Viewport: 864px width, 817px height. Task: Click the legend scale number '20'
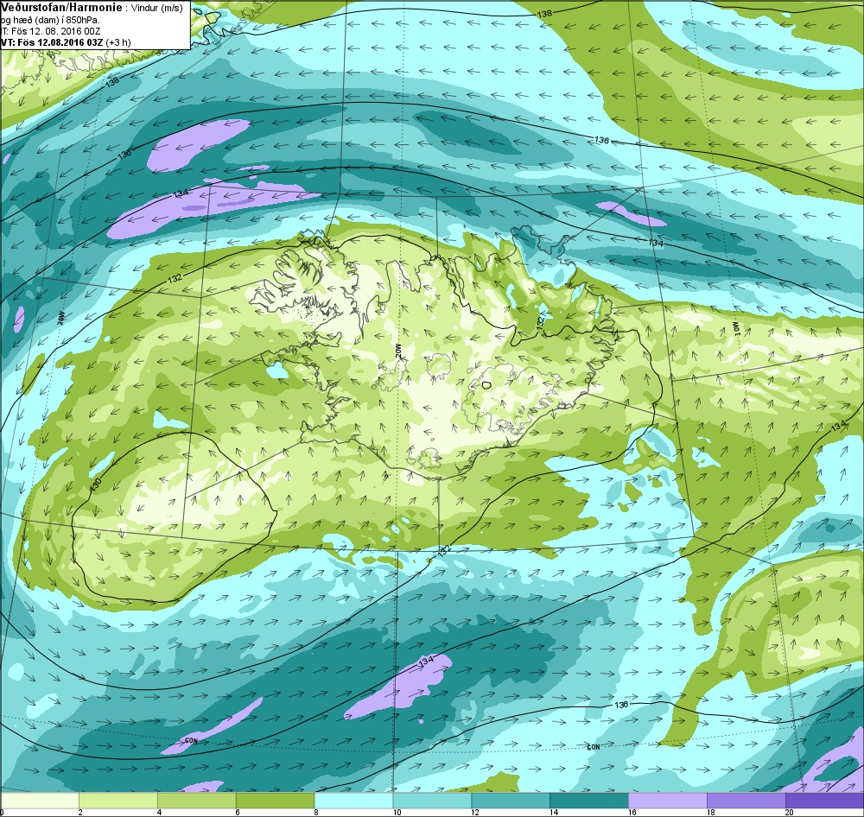789,812
